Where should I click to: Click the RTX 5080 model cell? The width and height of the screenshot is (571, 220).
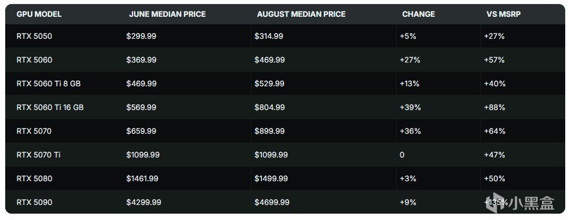[34, 179]
